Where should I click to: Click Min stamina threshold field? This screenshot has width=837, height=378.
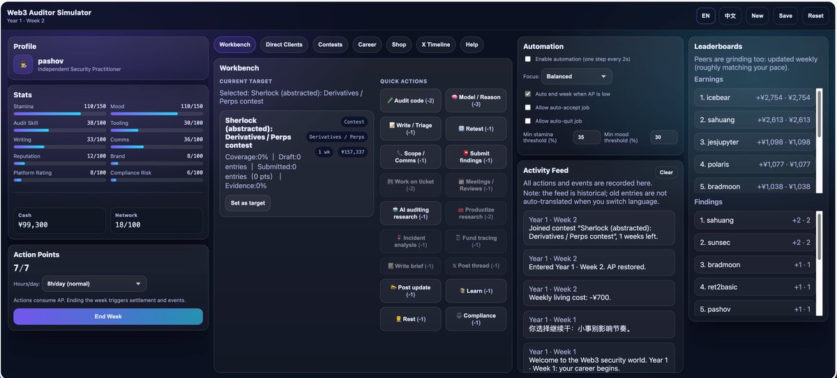coord(587,137)
